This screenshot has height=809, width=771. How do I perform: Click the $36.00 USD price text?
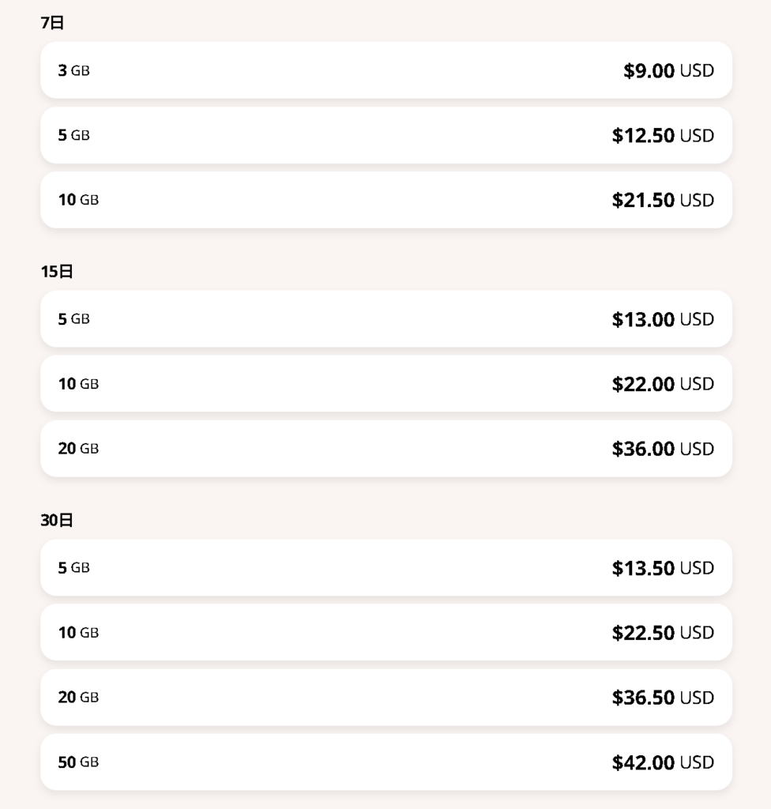(663, 449)
